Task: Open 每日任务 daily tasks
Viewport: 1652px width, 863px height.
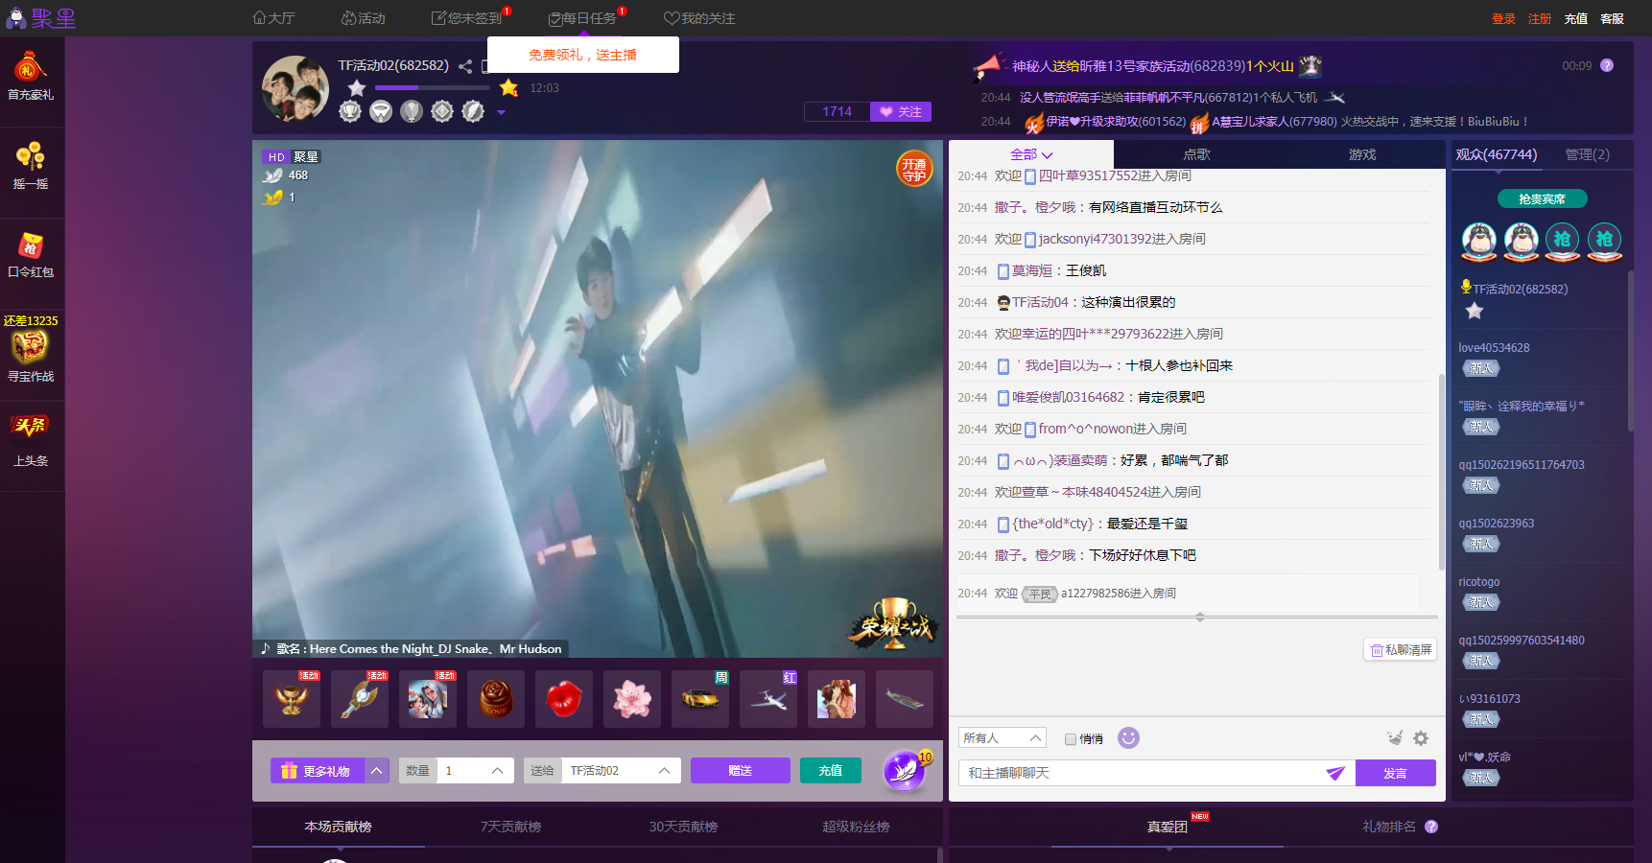Action: (582, 18)
